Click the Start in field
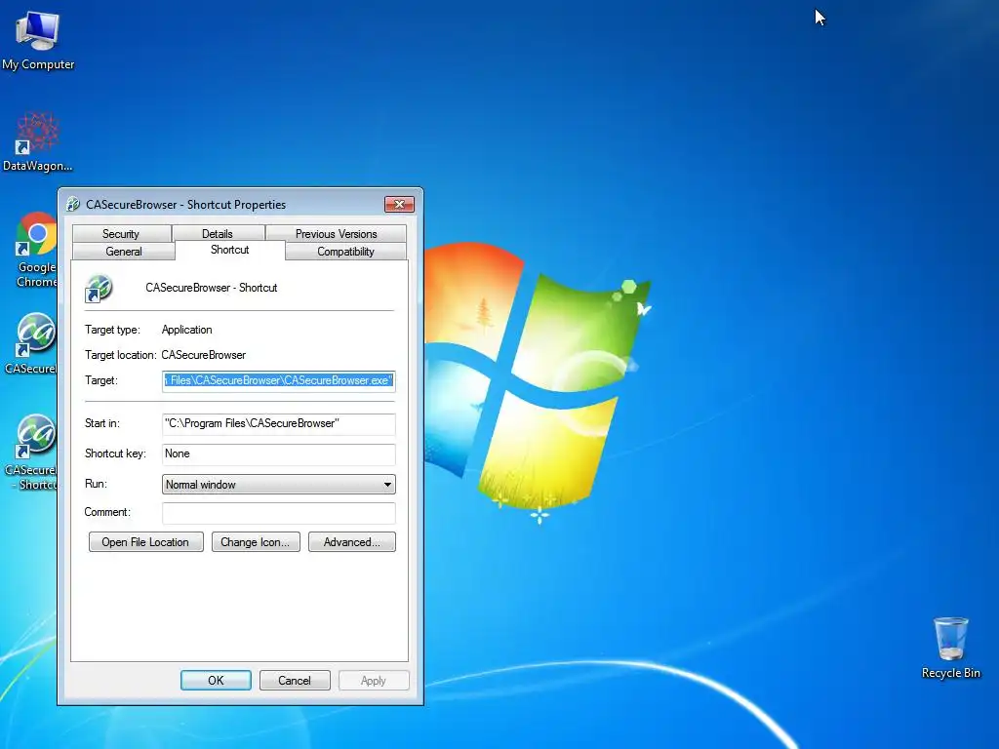Viewport: 999px width, 749px height. [x=278, y=423]
